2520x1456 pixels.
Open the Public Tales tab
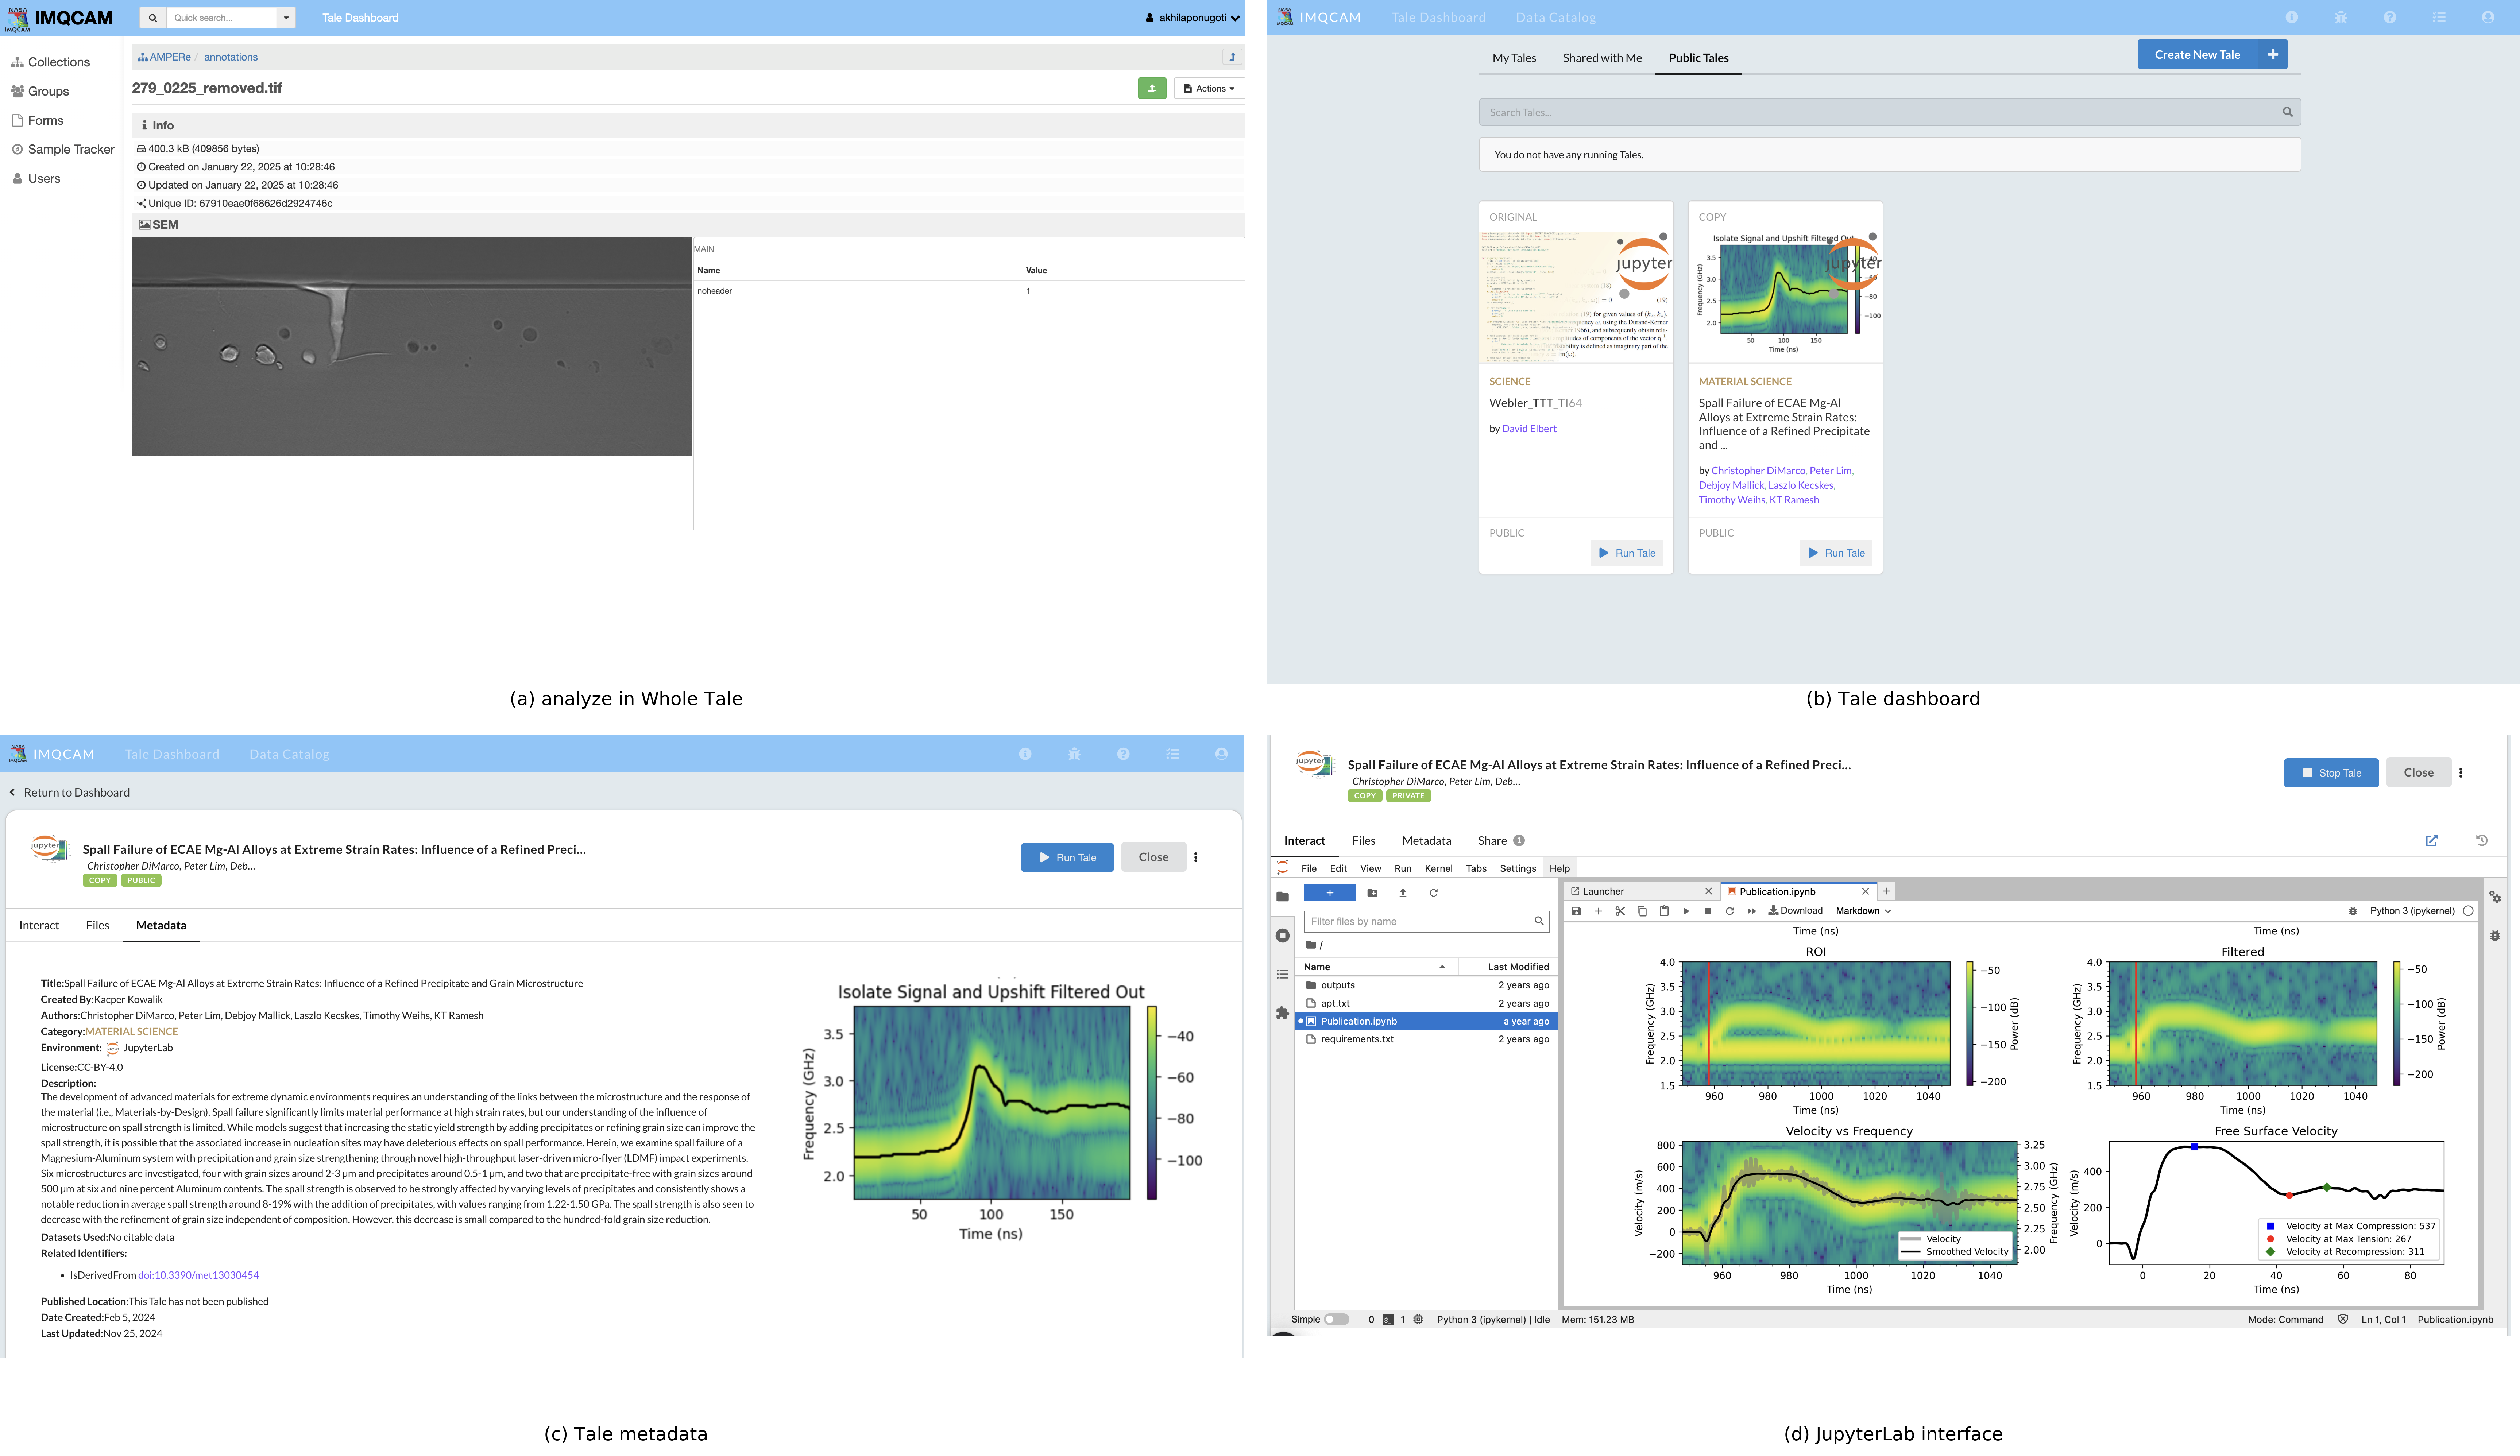tap(1698, 58)
